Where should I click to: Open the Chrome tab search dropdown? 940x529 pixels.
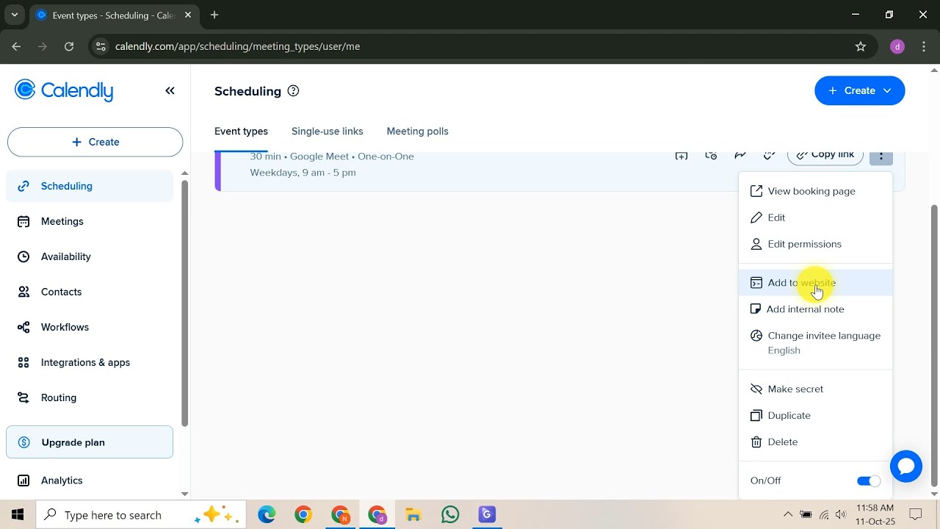14,15
